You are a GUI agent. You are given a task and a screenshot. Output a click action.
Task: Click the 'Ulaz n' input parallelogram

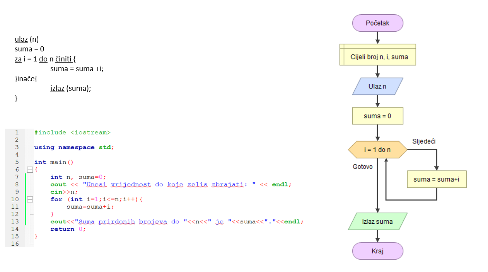(377, 87)
